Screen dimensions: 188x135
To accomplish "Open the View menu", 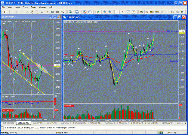I will [10, 7].
